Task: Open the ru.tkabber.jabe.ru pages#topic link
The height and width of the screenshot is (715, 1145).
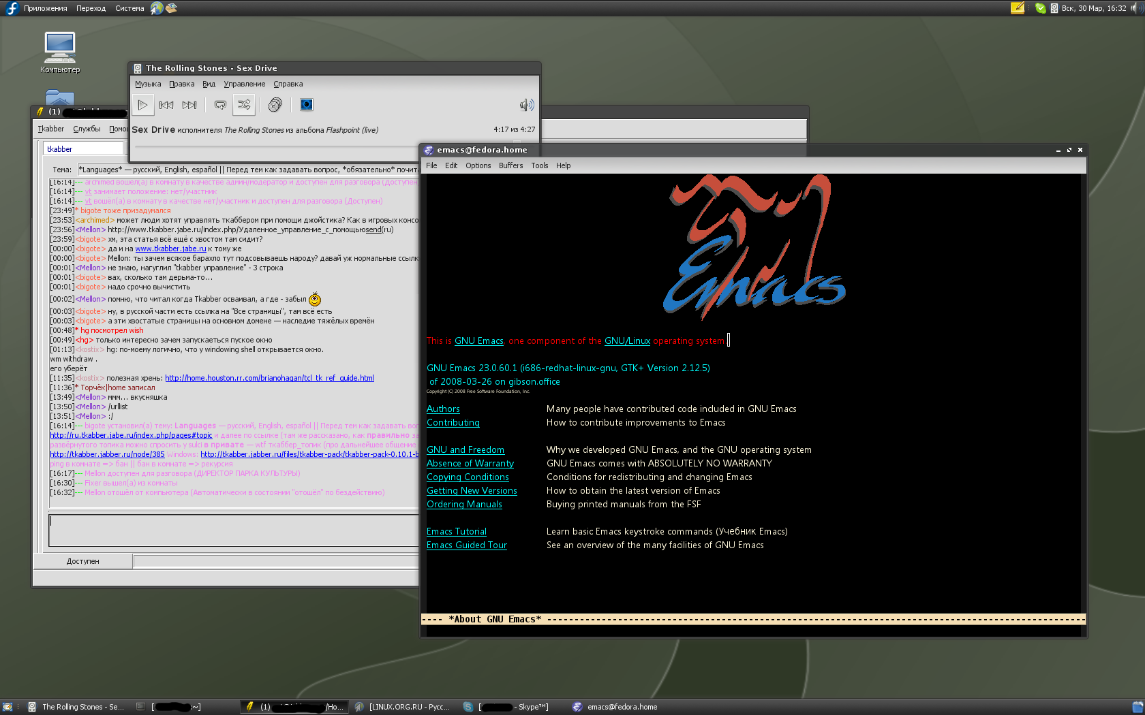Action: tap(131, 436)
